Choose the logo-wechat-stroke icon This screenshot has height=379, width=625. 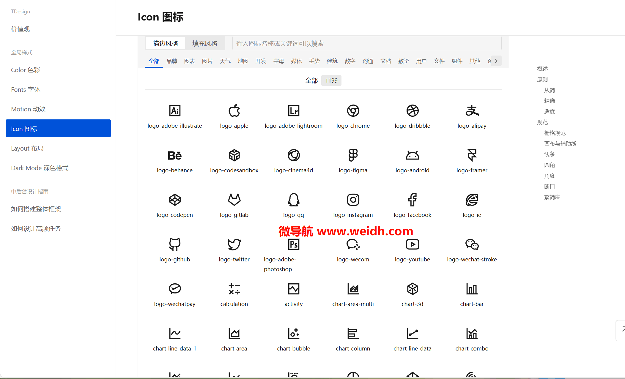(x=472, y=244)
